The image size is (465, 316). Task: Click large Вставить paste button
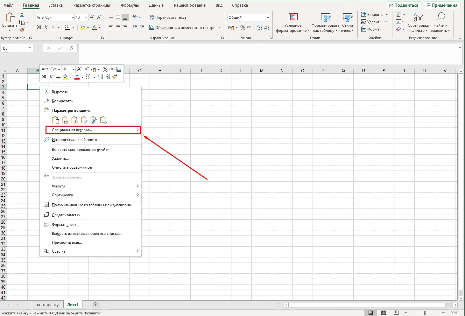[x=10, y=22]
